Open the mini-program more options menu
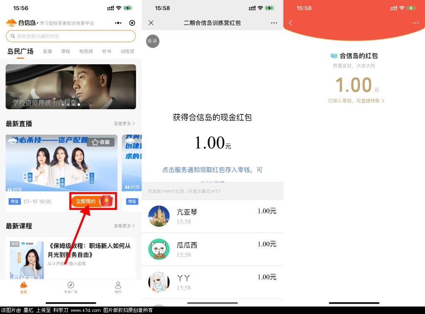The image size is (425, 314). click(x=118, y=23)
